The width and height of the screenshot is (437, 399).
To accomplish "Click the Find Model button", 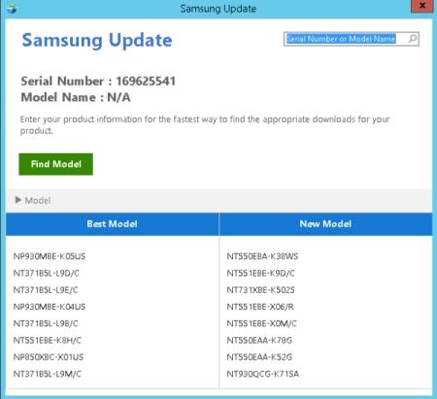I will (x=55, y=164).
